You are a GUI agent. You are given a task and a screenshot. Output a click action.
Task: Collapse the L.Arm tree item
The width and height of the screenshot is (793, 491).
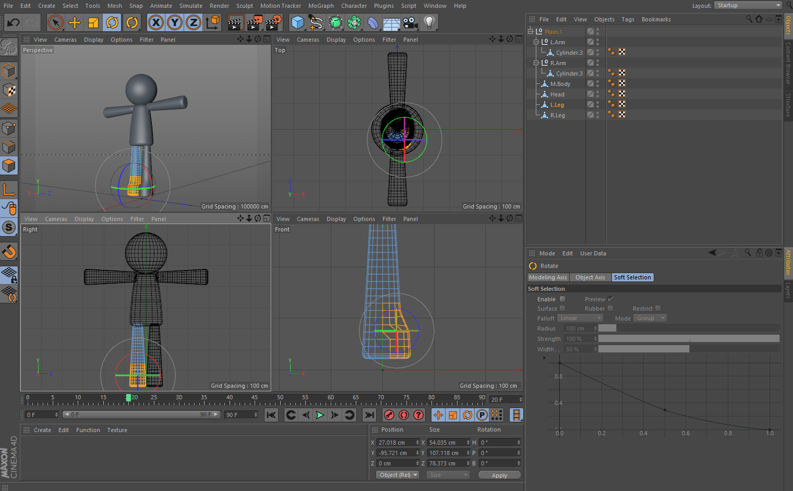coord(536,42)
